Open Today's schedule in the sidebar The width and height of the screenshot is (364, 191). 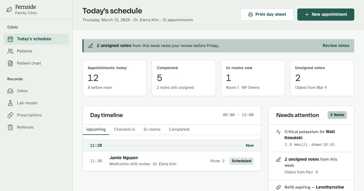coord(36,39)
